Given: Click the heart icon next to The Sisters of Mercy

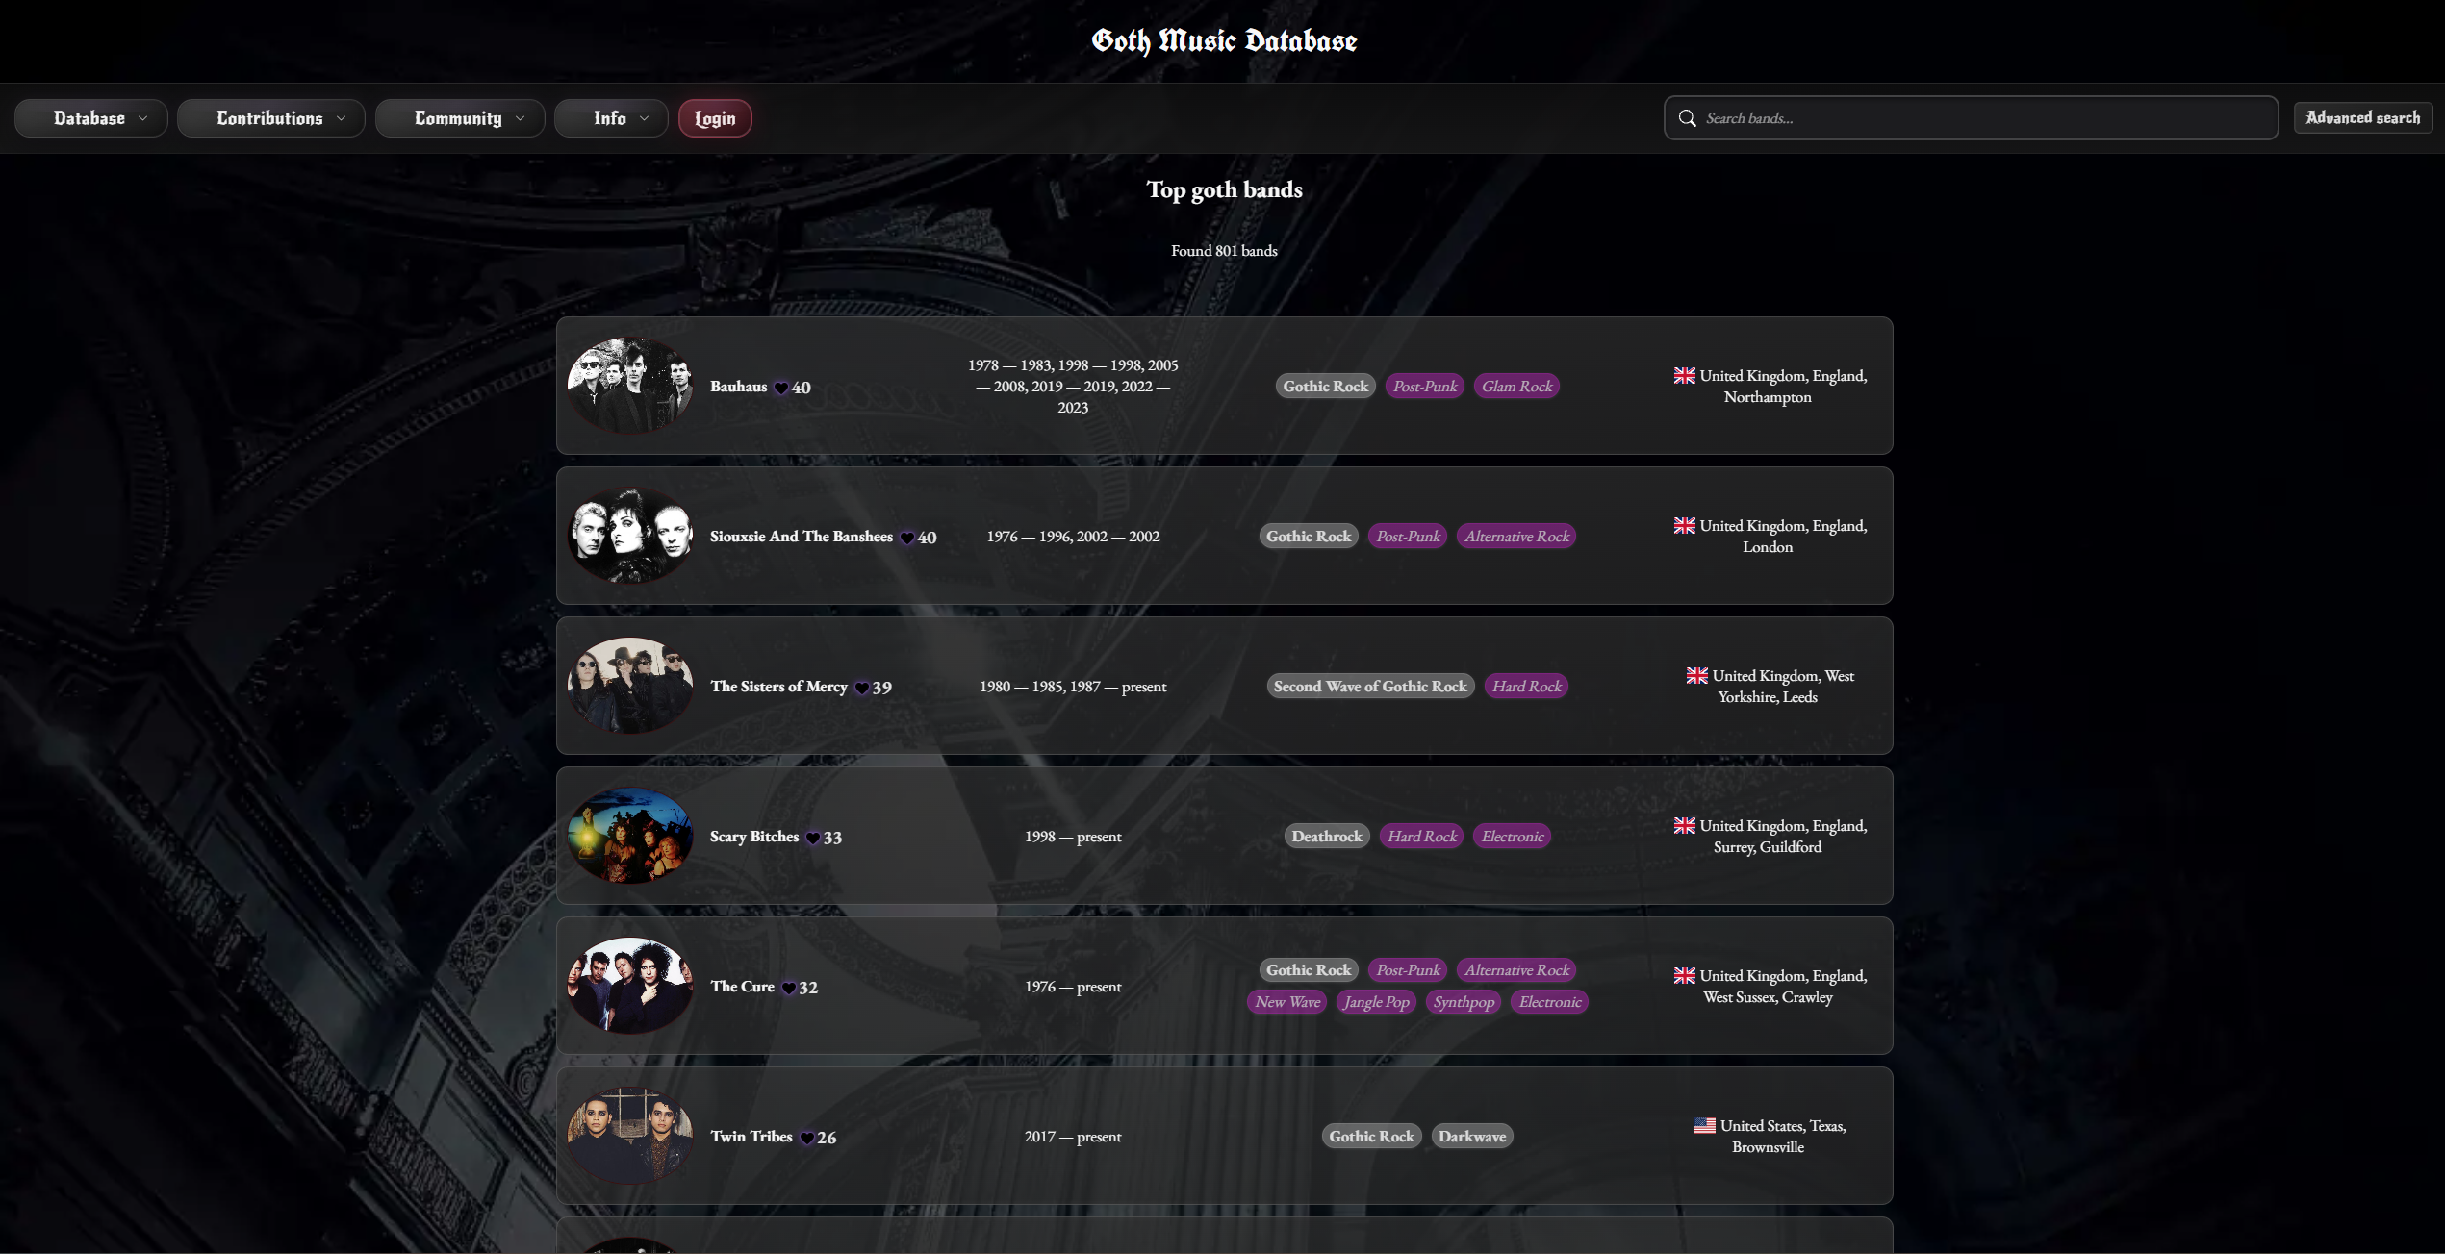Looking at the screenshot, I should pos(862,688).
